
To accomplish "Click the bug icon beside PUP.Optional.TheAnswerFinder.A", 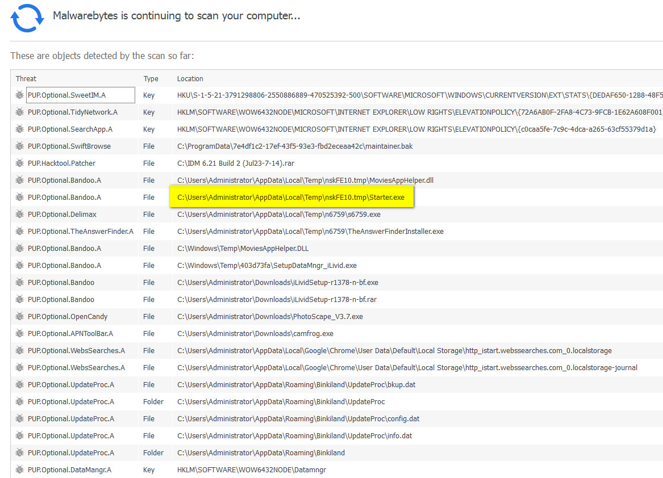I will [x=19, y=231].
